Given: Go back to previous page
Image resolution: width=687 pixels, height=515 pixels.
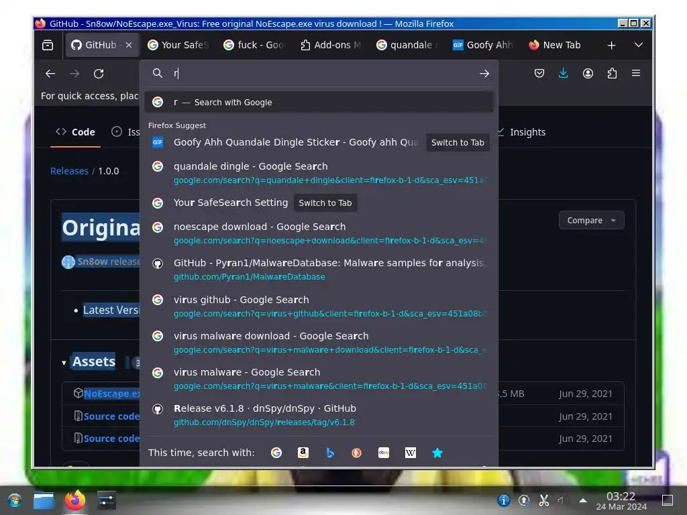Looking at the screenshot, I should [x=50, y=74].
